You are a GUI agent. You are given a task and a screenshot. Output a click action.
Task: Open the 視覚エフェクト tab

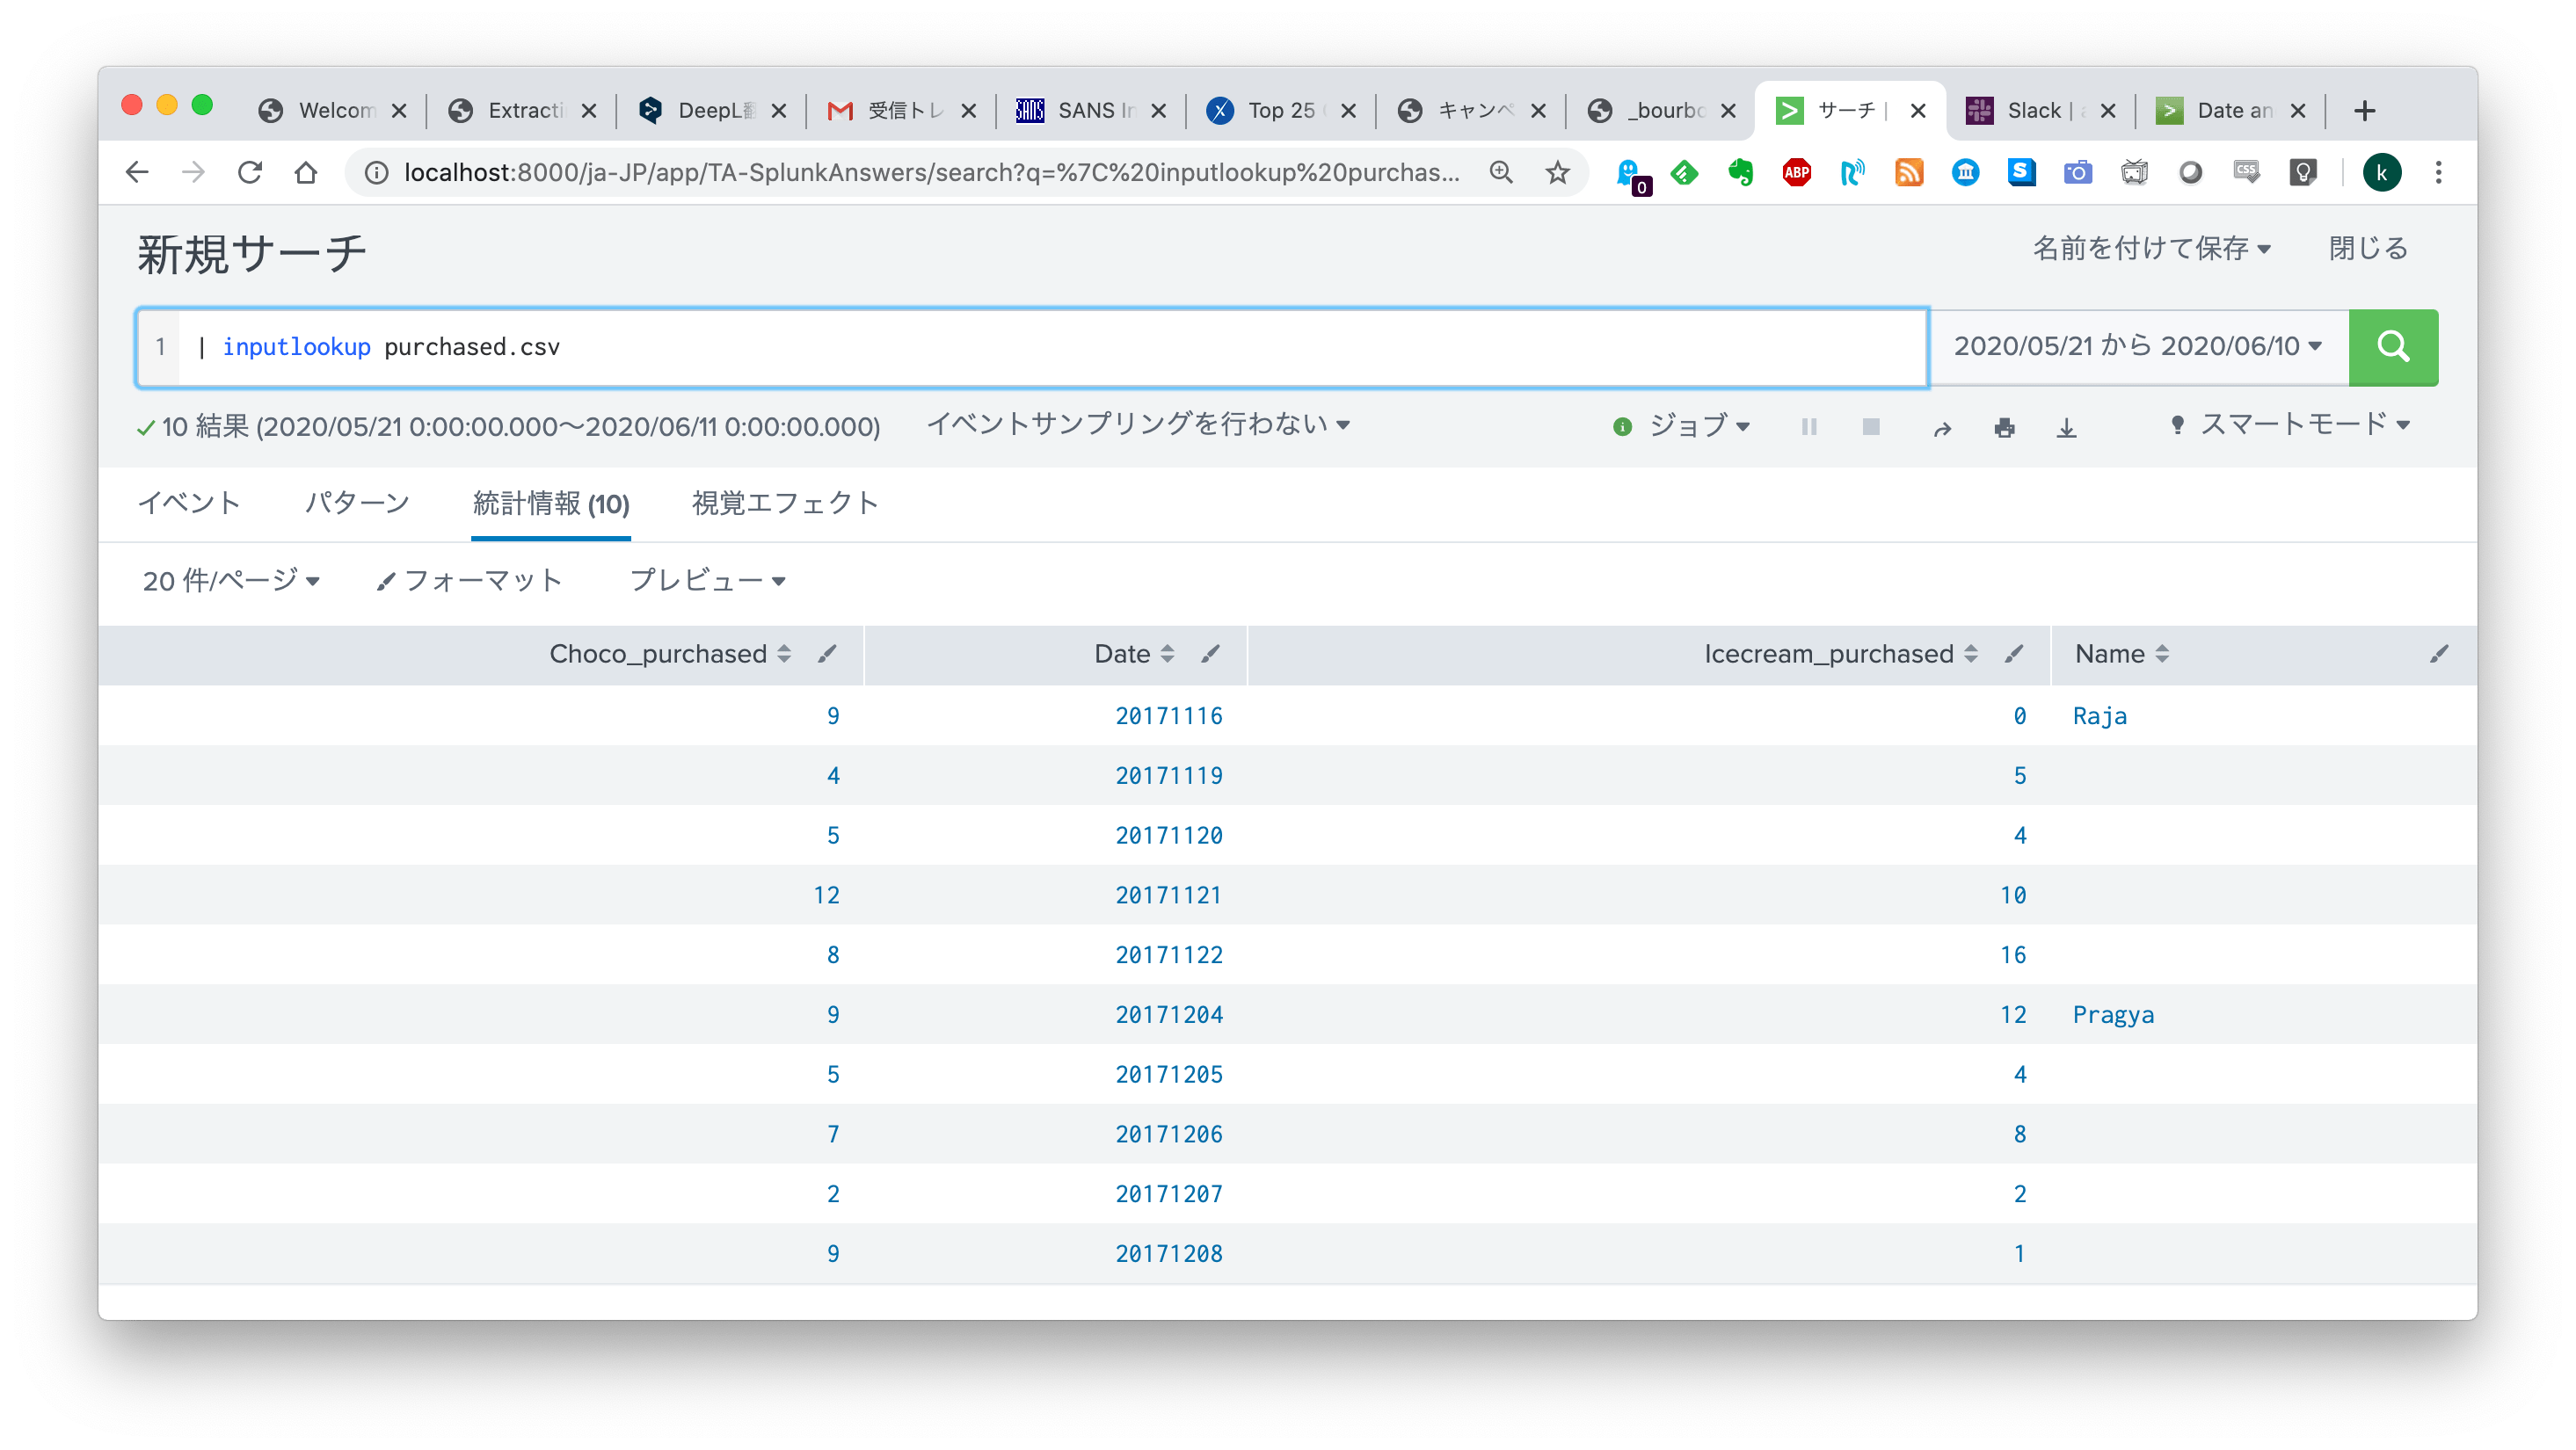coord(785,504)
